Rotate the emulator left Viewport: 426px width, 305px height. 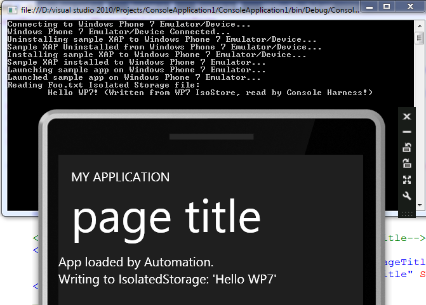point(407,147)
